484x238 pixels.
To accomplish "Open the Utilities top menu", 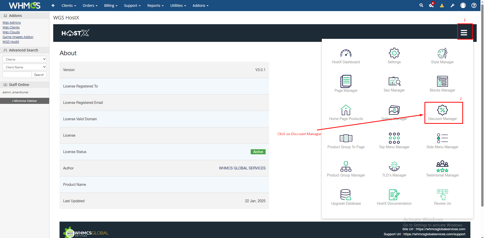I will pyautogui.click(x=178, y=6).
